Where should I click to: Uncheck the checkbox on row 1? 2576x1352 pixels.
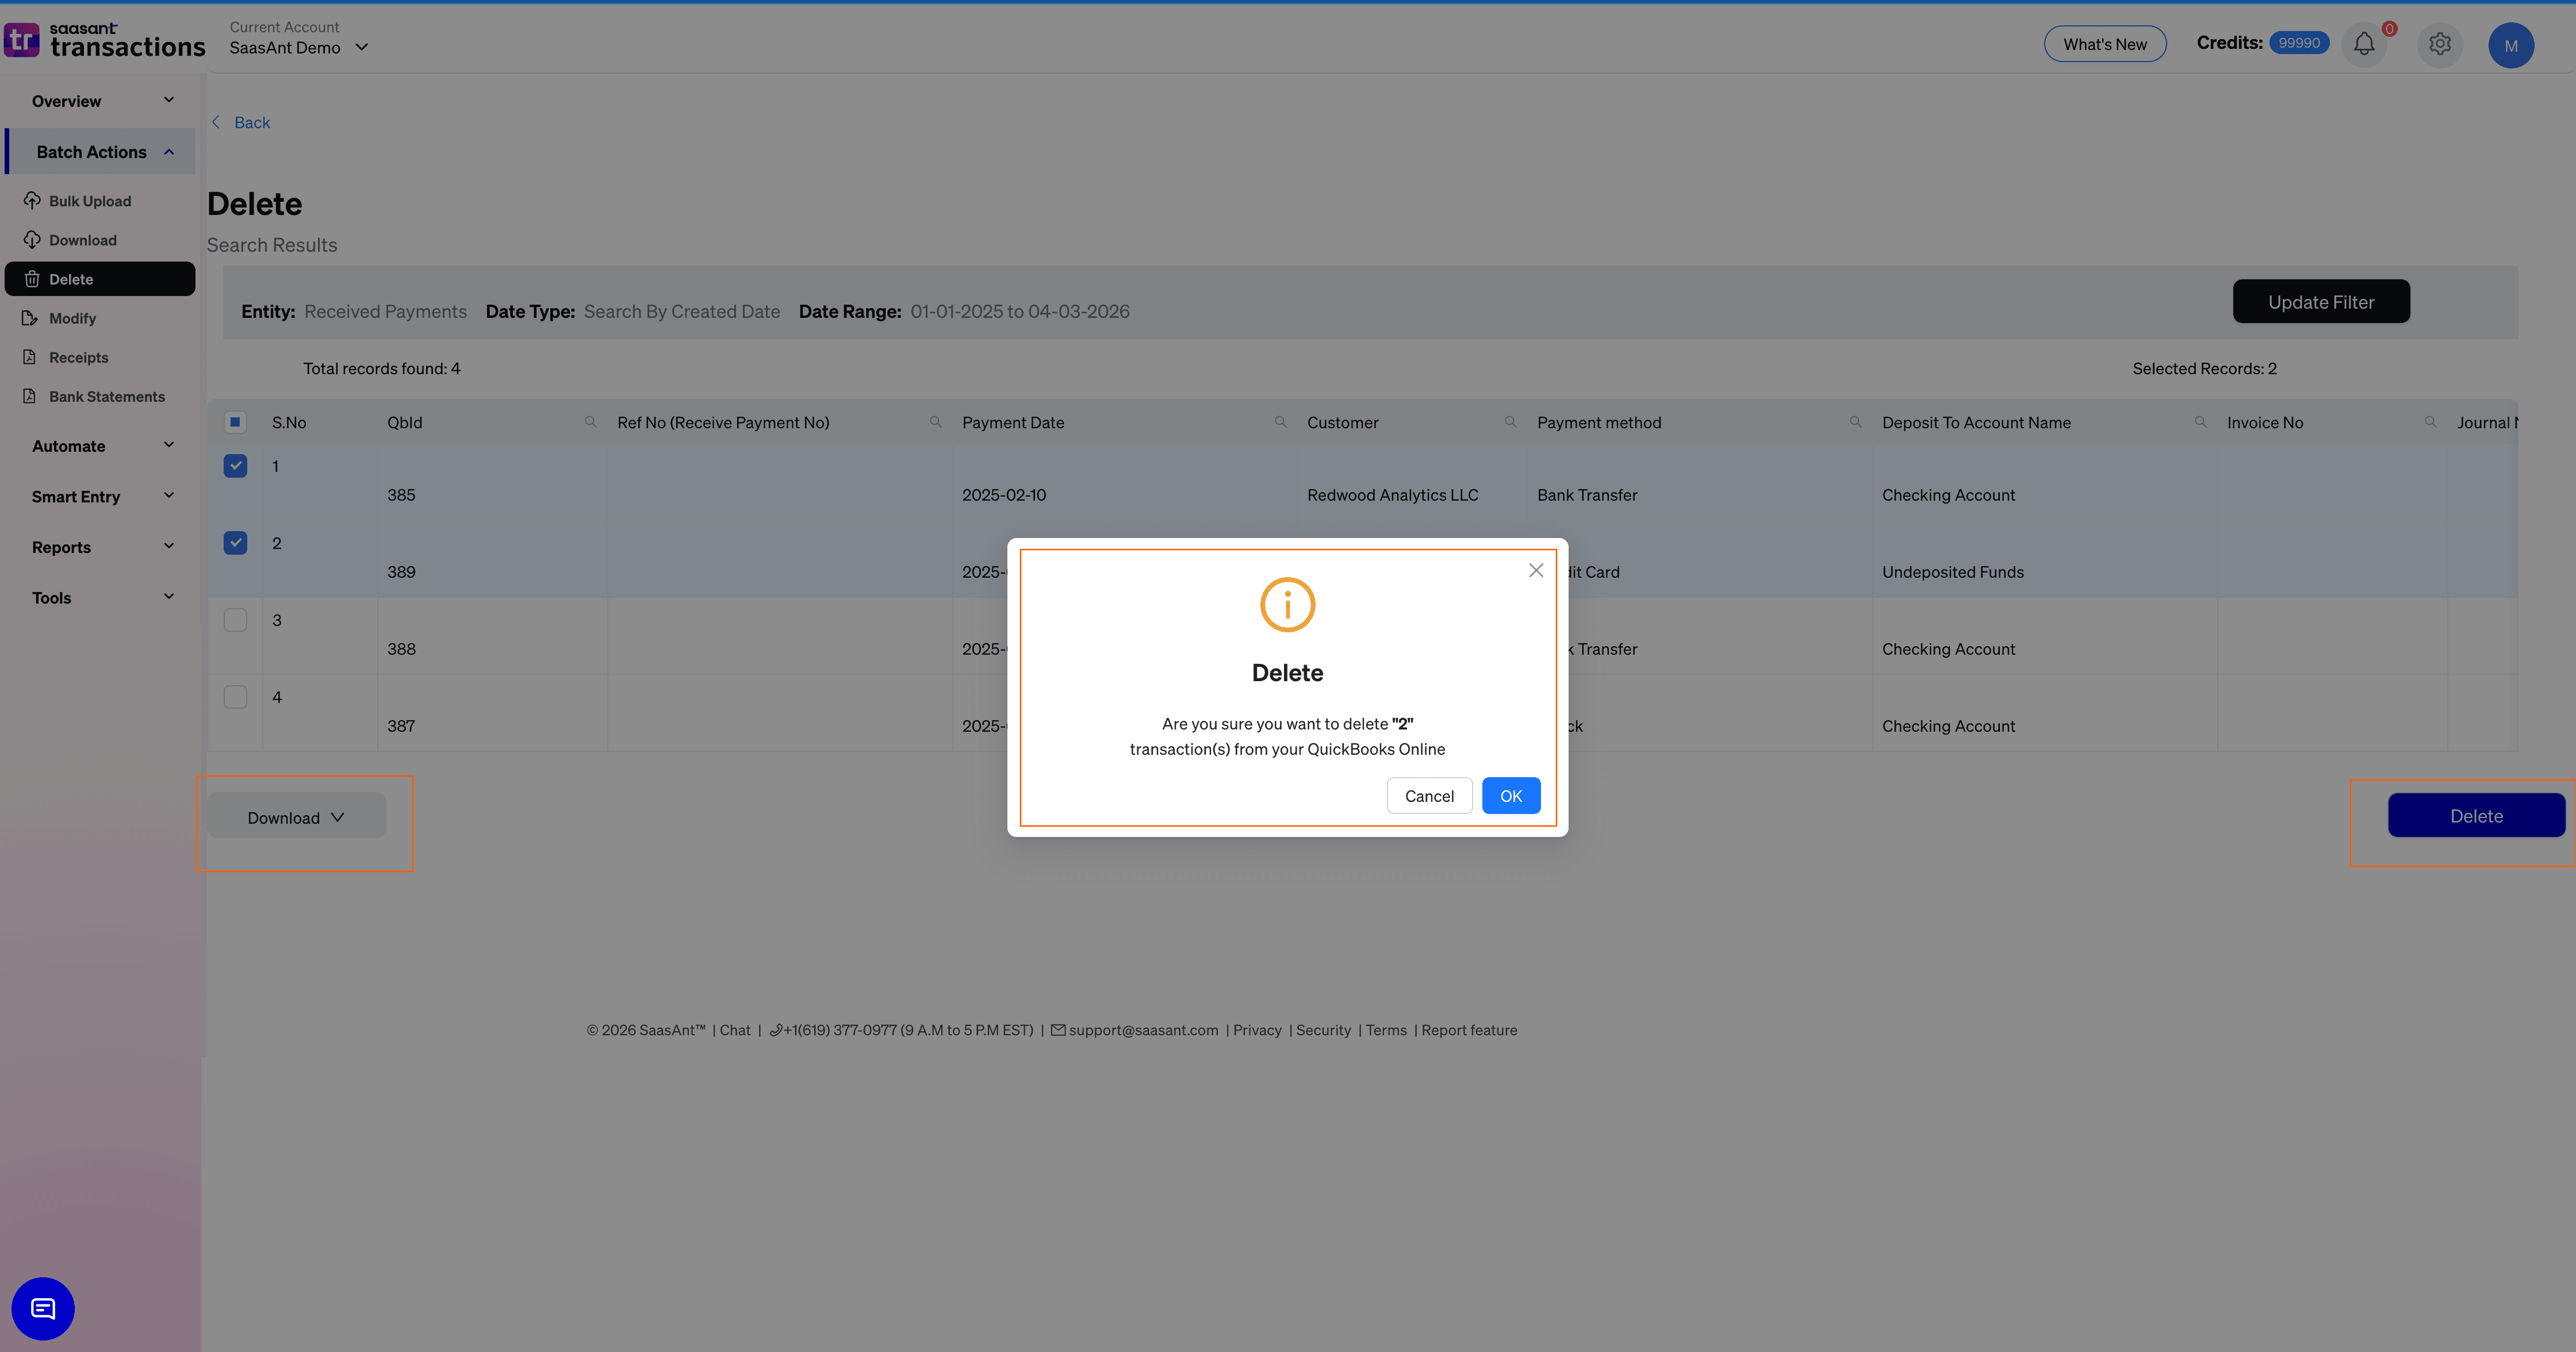pyautogui.click(x=235, y=465)
